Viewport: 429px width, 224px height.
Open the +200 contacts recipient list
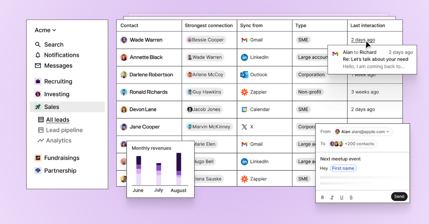pos(352,144)
